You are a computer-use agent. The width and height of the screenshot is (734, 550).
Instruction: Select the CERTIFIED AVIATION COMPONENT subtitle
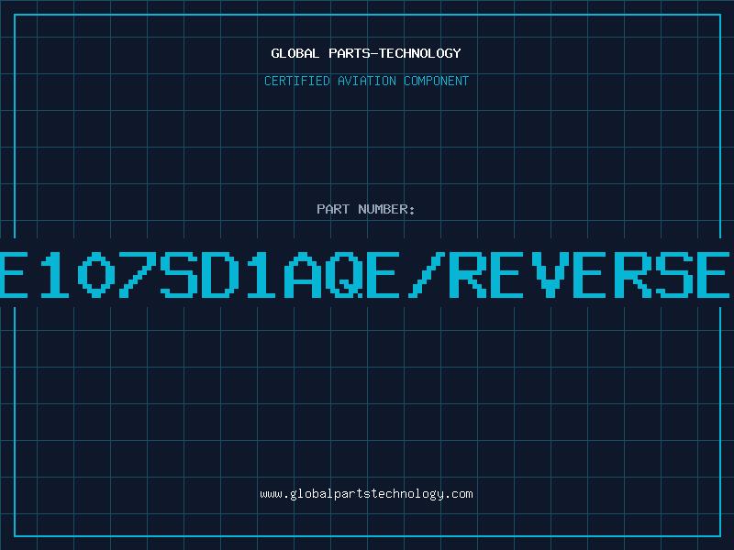tap(366, 81)
